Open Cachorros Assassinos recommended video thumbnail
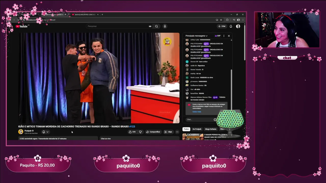Image resolution: width=326 pixels, height=183 pixels. click(x=193, y=137)
